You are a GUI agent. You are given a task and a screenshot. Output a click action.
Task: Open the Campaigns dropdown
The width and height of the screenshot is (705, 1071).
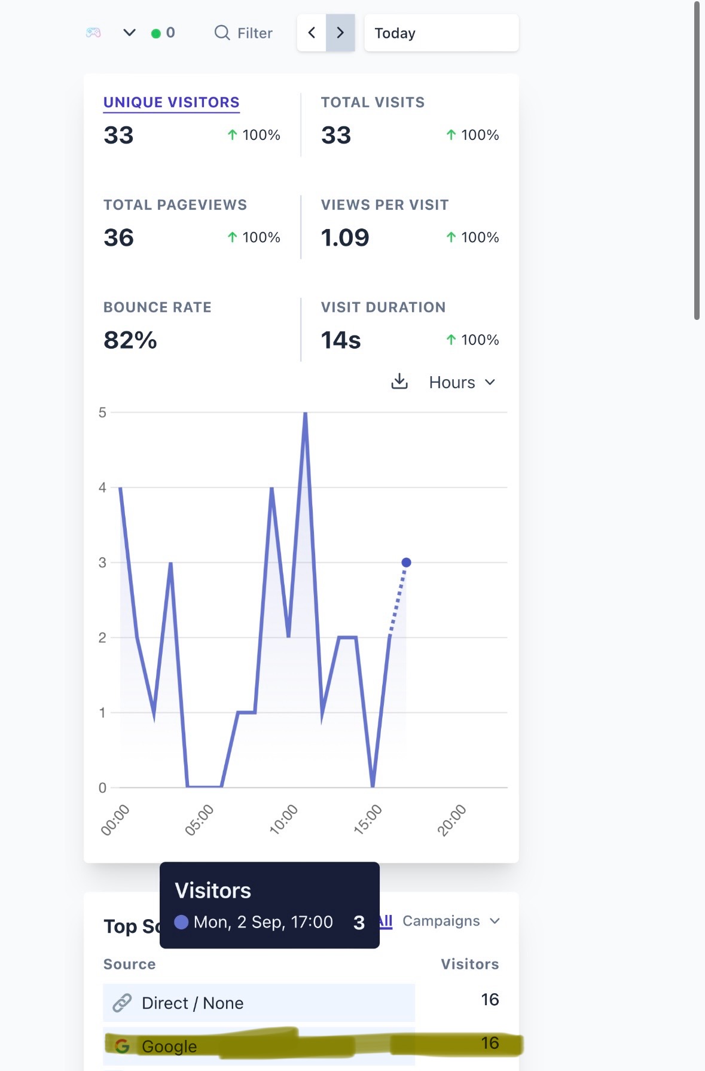[451, 921]
